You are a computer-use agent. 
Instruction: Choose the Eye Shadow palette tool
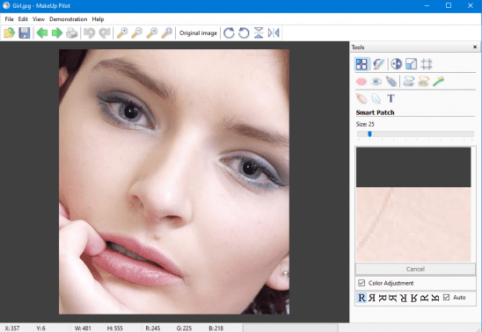[x=423, y=82]
